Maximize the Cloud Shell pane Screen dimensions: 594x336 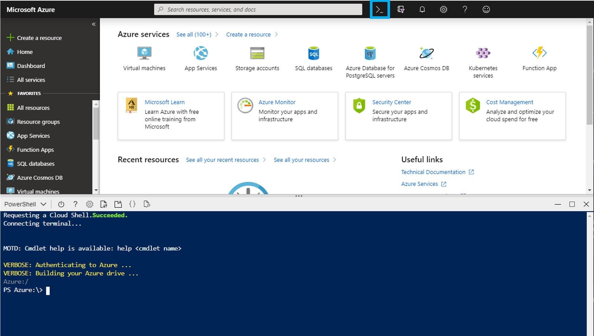(x=572, y=204)
